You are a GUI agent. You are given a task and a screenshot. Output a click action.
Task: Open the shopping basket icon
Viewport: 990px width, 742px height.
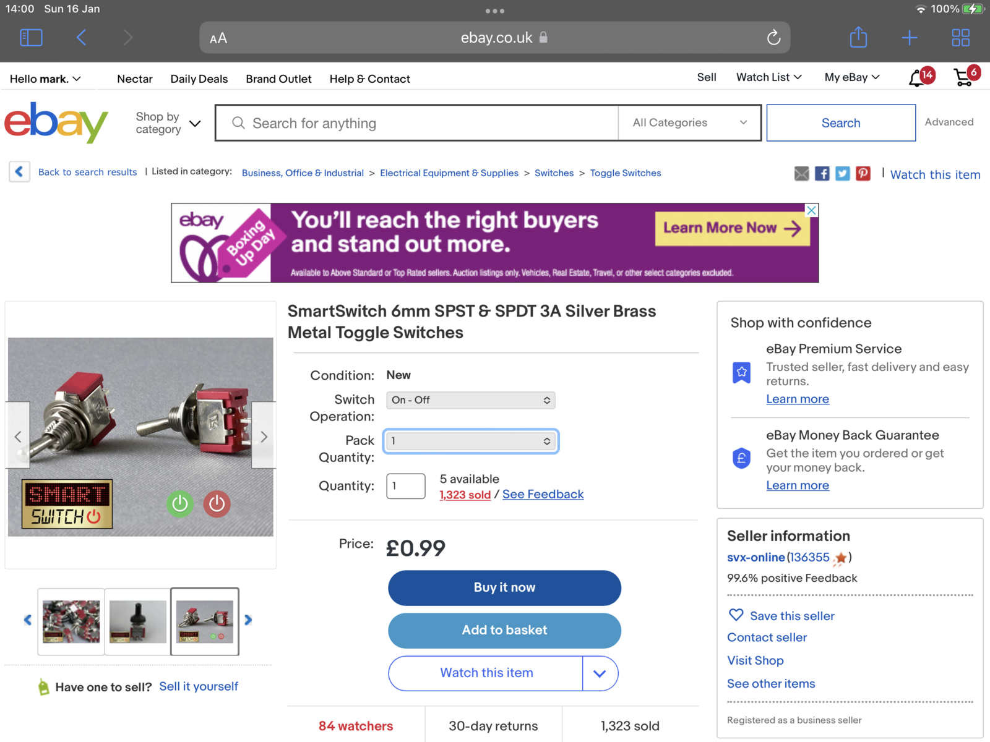(964, 77)
